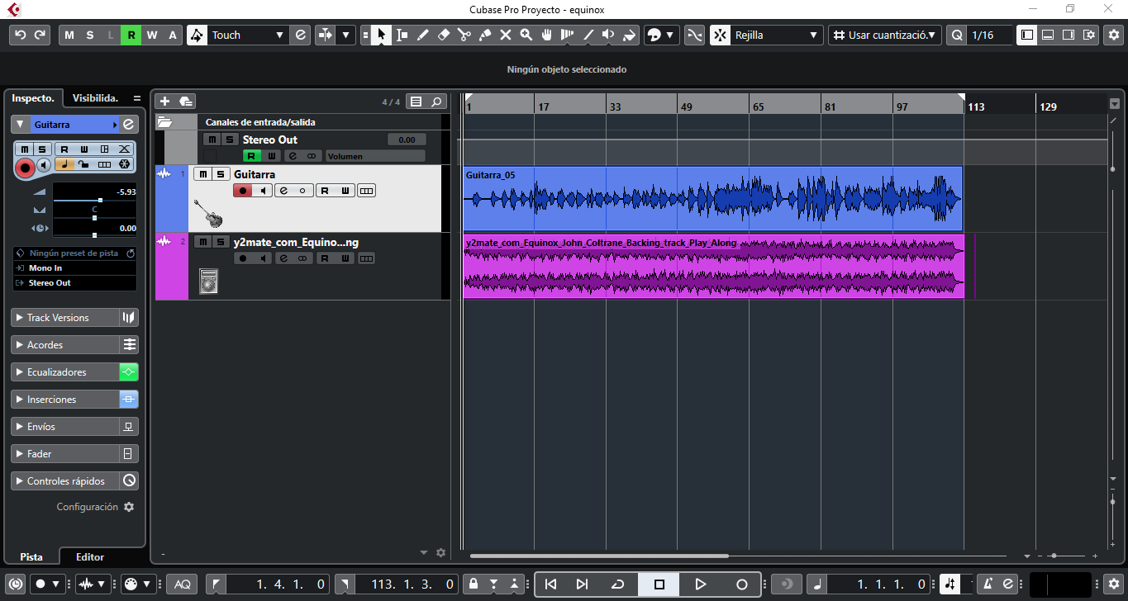
Task: Expand Fader inspector section
Action: click(x=65, y=454)
